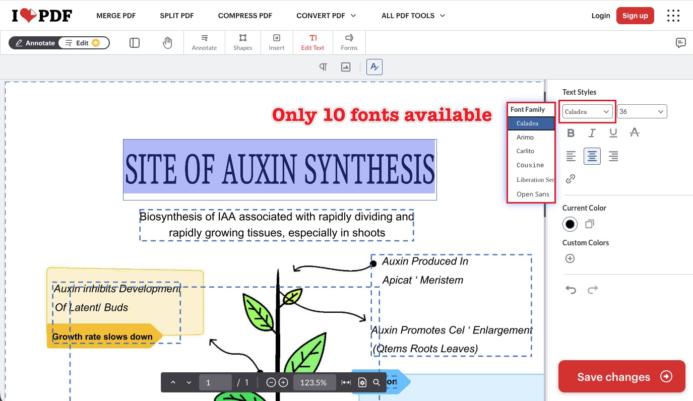The width and height of the screenshot is (693, 401).
Task: Click Auxin Promotes Cel ' Enlargement text
Action: (452, 330)
